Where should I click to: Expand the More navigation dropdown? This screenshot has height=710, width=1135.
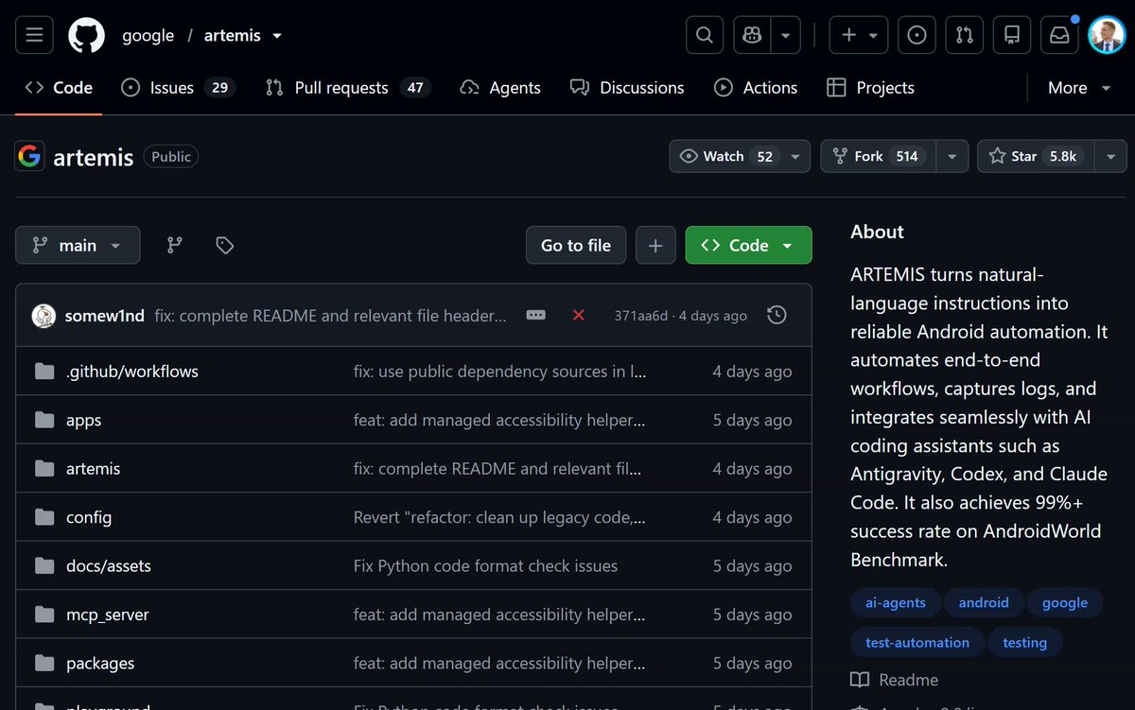click(x=1079, y=87)
